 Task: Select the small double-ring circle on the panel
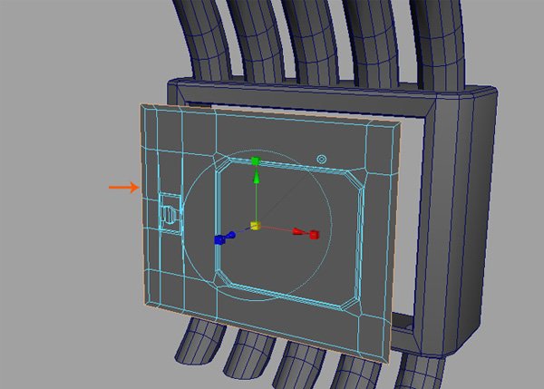pos(322,160)
